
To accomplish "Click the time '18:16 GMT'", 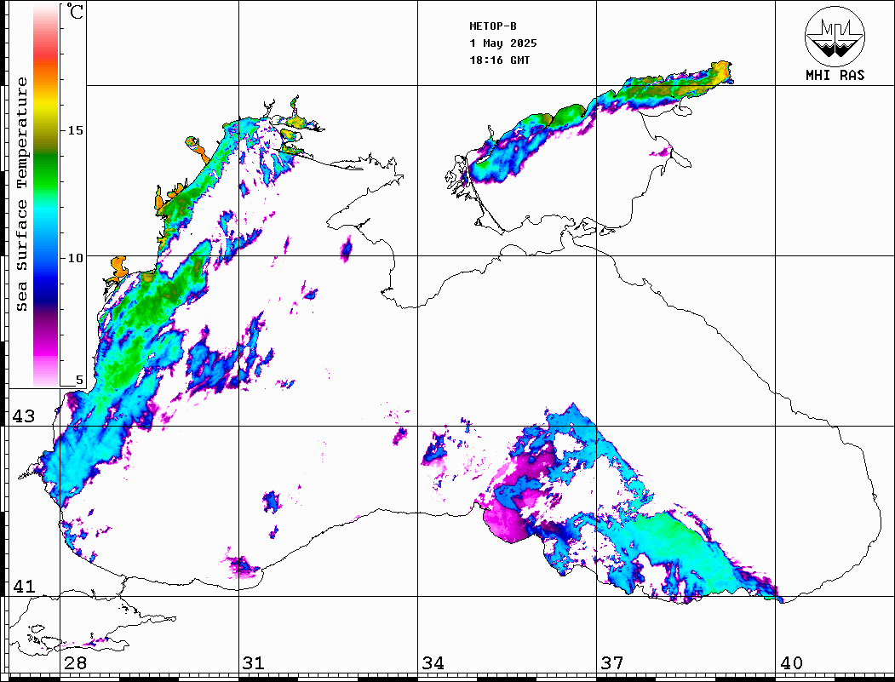I will [x=499, y=60].
